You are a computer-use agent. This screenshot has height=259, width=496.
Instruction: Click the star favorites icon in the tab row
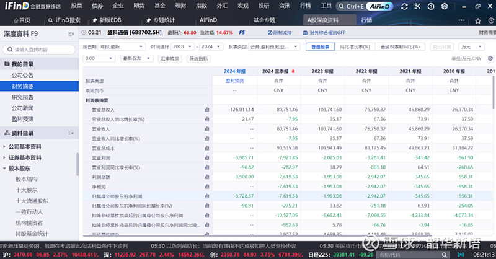click(x=477, y=20)
